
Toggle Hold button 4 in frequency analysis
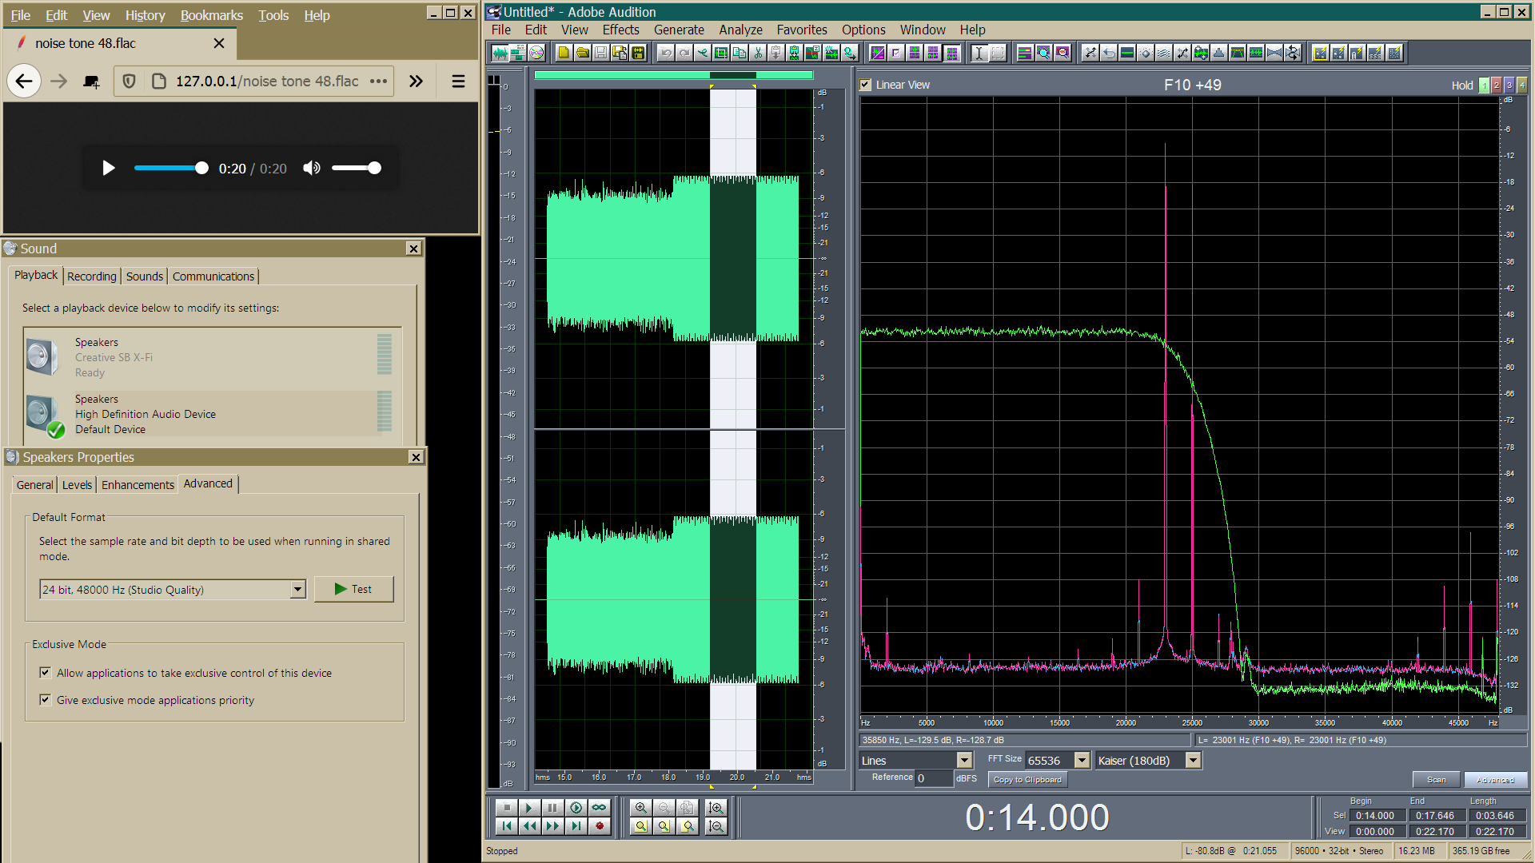click(x=1522, y=85)
